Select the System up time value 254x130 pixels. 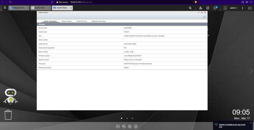(x=133, y=60)
